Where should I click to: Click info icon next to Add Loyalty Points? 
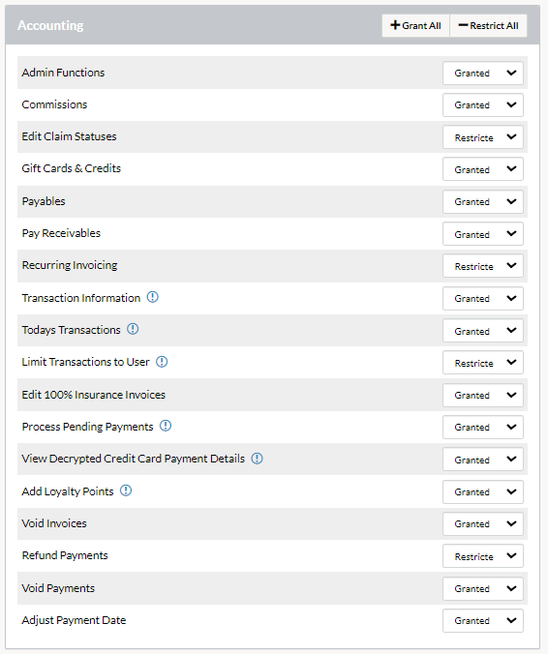(126, 490)
